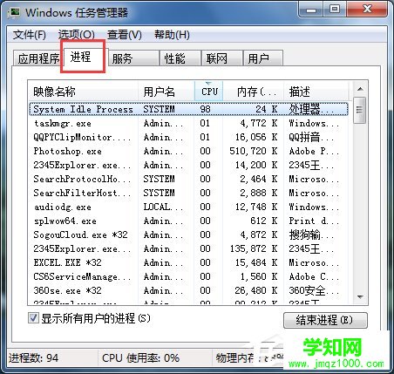Click CPU 使用率: 0% in status bar
Viewport: 394px width, 374px height.
pos(140,357)
